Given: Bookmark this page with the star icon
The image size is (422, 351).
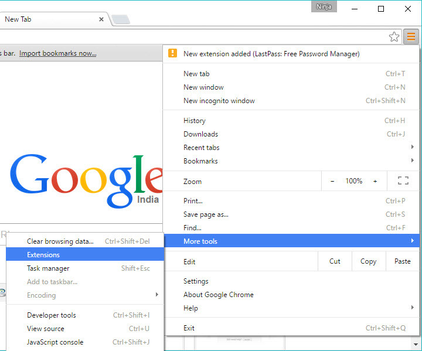Looking at the screenshot, I should click(x=394, y=36).
